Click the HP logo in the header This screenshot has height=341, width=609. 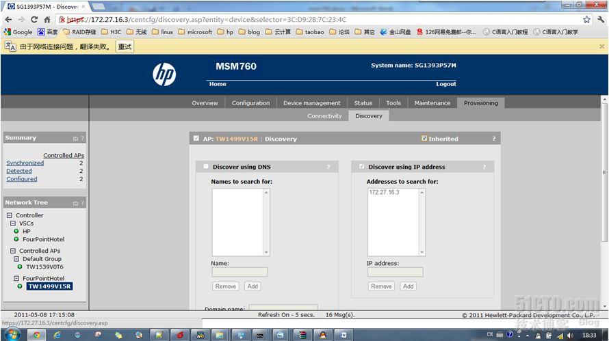click(164, 74)
